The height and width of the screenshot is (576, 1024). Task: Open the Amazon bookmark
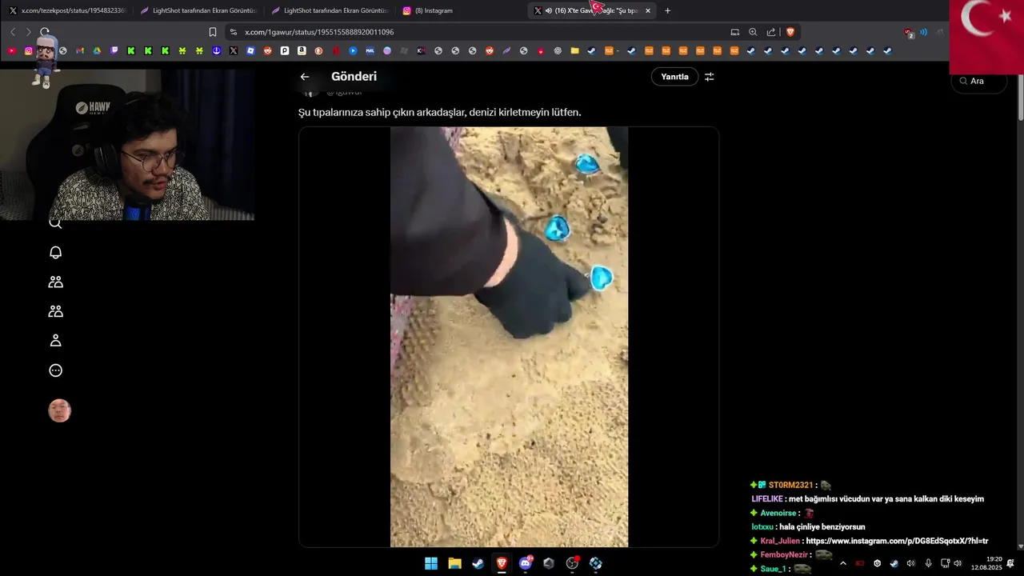(x=302, y=50)
